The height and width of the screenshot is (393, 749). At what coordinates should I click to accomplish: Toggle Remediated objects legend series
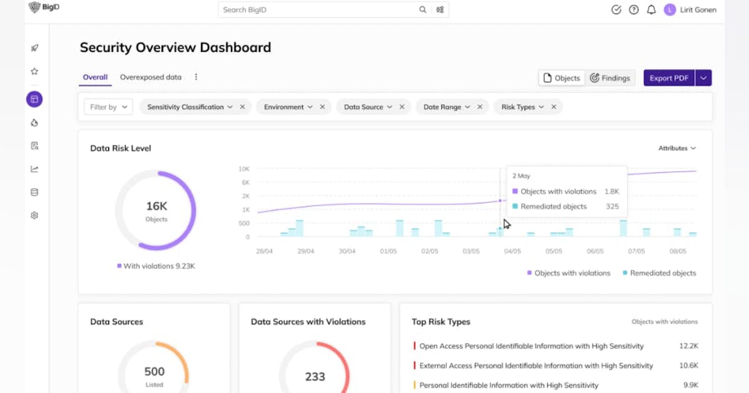point(658,273)
